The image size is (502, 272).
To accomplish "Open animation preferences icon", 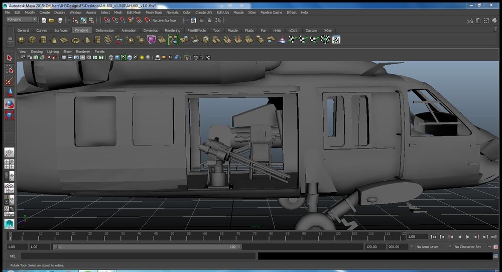I will click(495, 247).
